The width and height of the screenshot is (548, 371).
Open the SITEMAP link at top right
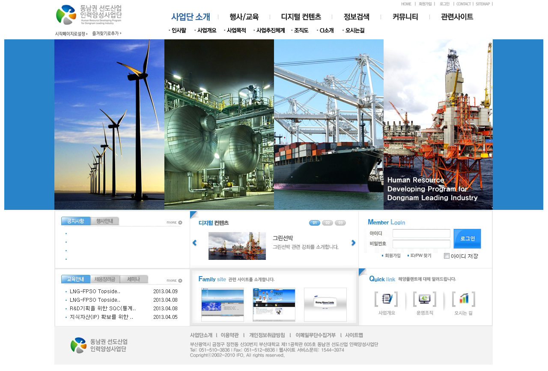coord(482,4)
